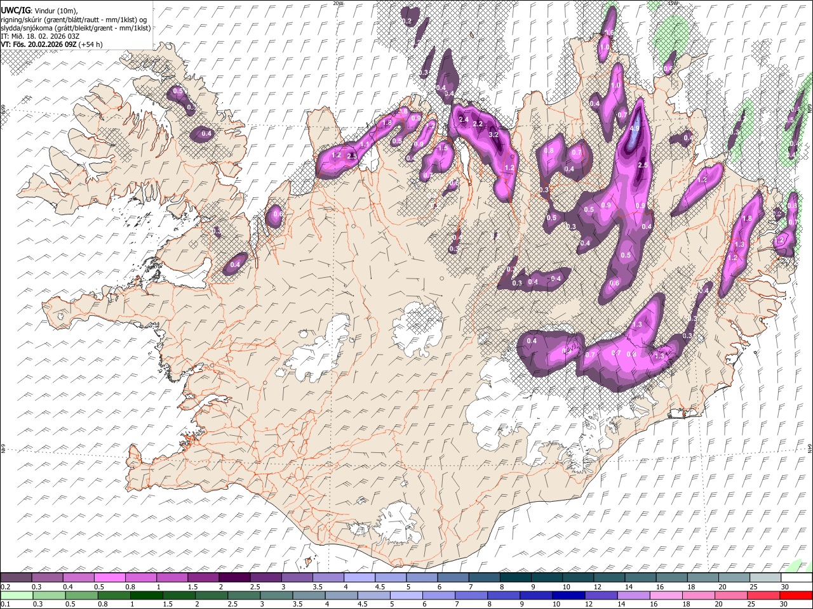Select the dark teal 8 swatch in the top snow legend
Screen dimensions: 813x609
pyautogui.click(x=516, y=578)
